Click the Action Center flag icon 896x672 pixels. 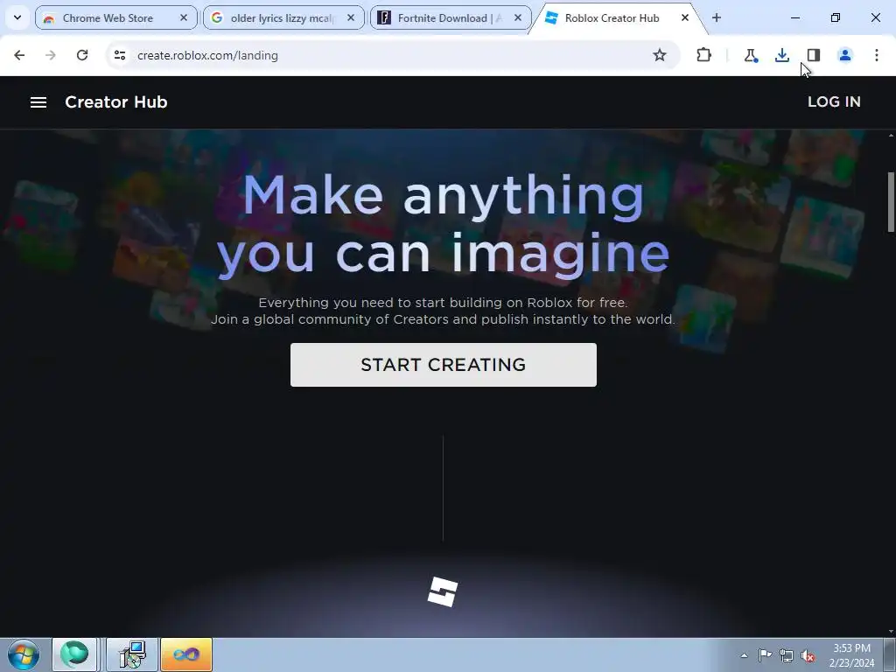765,654
